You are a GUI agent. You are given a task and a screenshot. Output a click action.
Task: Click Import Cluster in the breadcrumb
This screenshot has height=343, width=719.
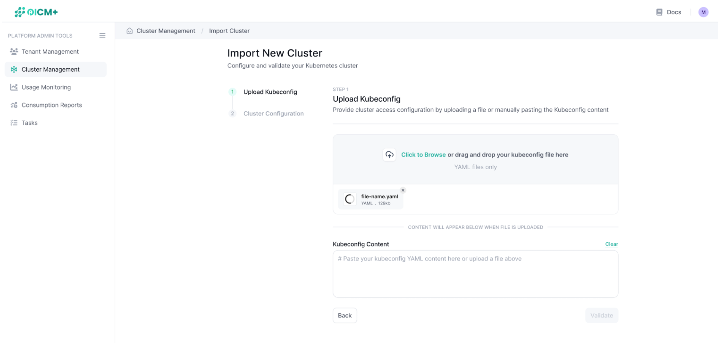tap(229, 31)
